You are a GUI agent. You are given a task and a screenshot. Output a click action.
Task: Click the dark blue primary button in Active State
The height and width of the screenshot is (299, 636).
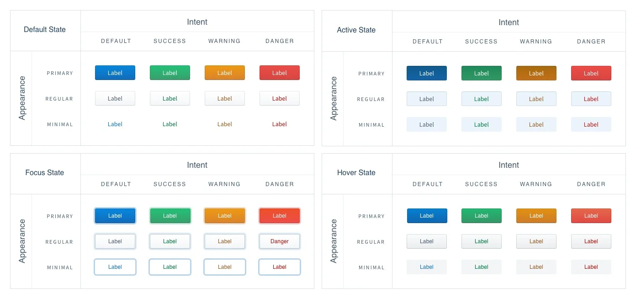click(x=427, y=73)
